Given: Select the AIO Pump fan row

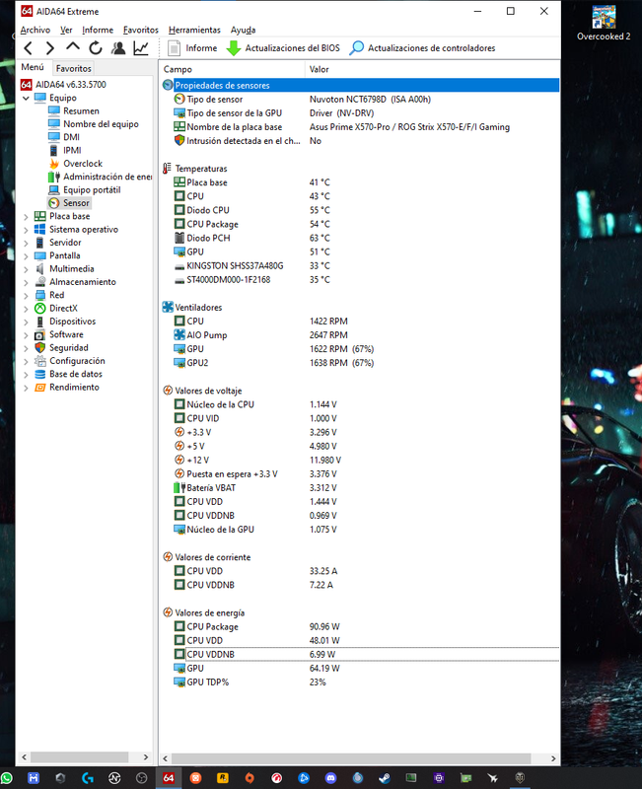Looking at the screenshot, I should pyautogui.click(x=360, y=335).
